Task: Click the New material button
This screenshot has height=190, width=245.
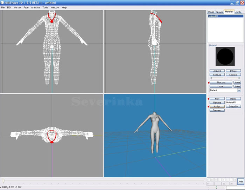Action: [217, 99]
